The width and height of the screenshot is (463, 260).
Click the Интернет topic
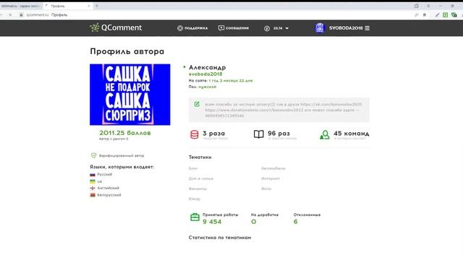click(x=271, y=178)
